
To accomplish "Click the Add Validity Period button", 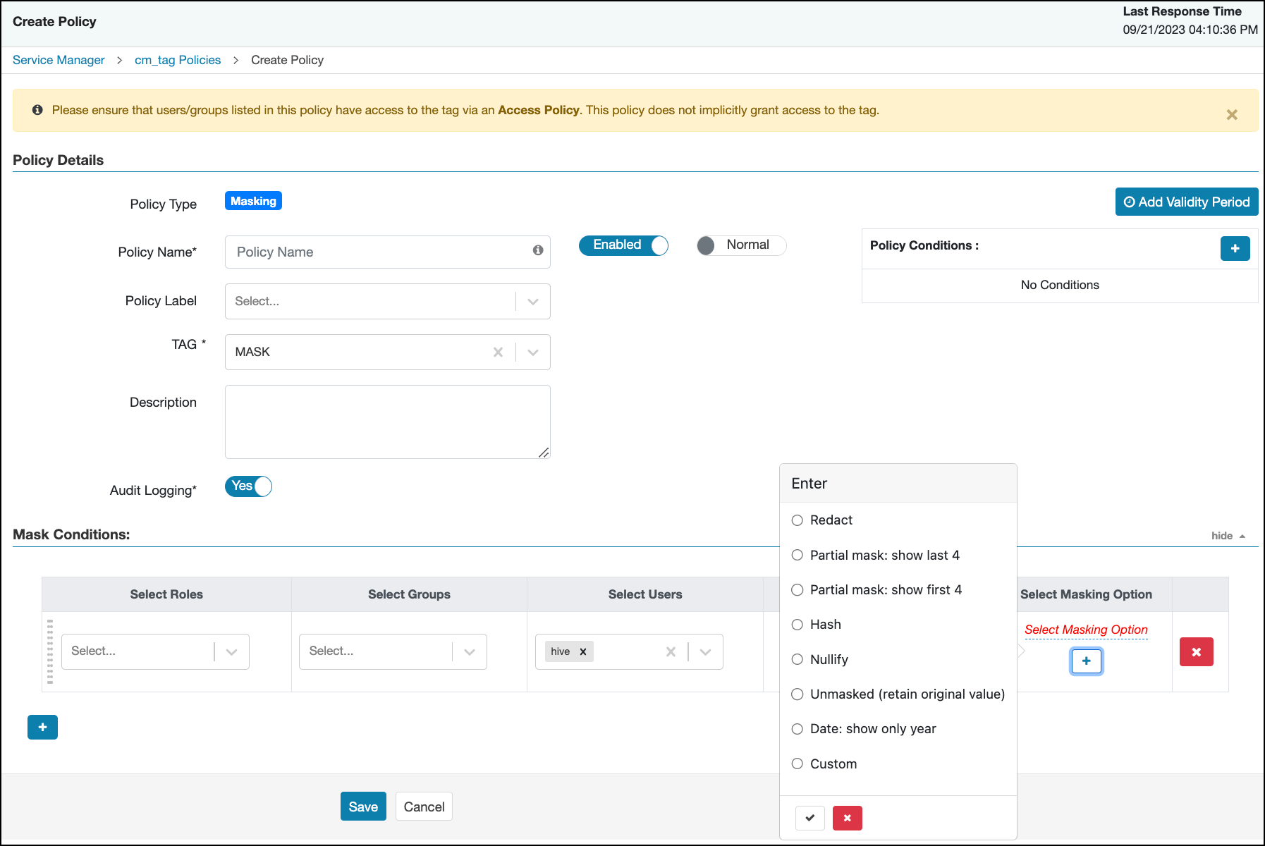I will point(1186,202).
